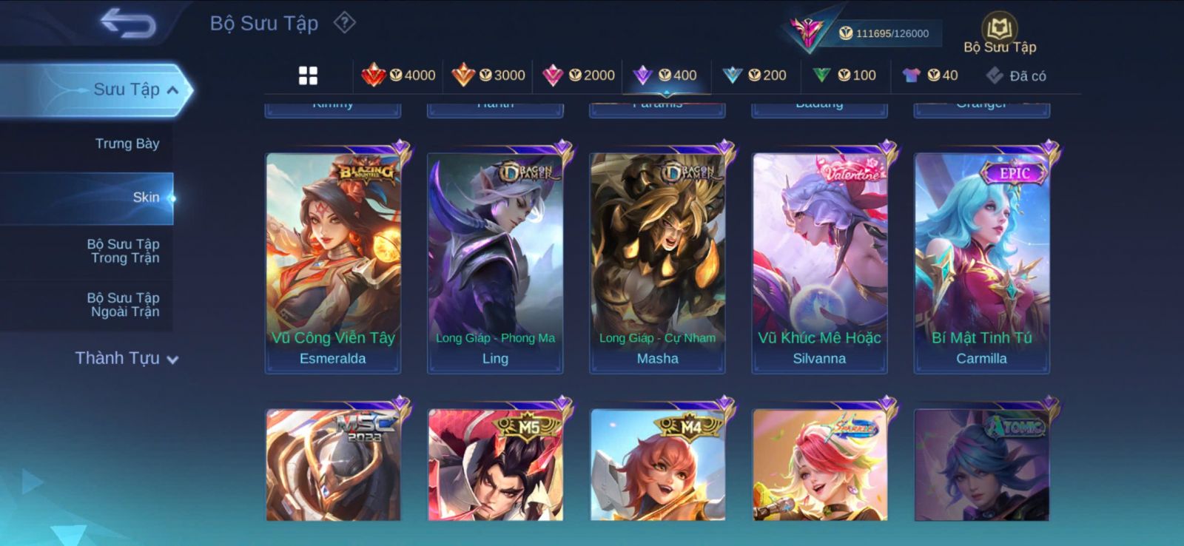1184x546 pixels.
Task: Open the Esmeralda Vũ Công Viễn Tây skin
Action: (333, 263)
